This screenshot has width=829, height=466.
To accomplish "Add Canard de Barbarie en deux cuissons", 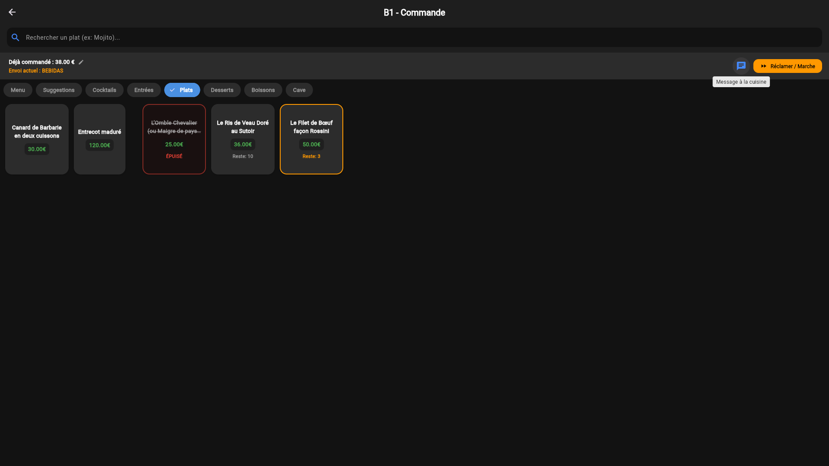I will 37,139.
